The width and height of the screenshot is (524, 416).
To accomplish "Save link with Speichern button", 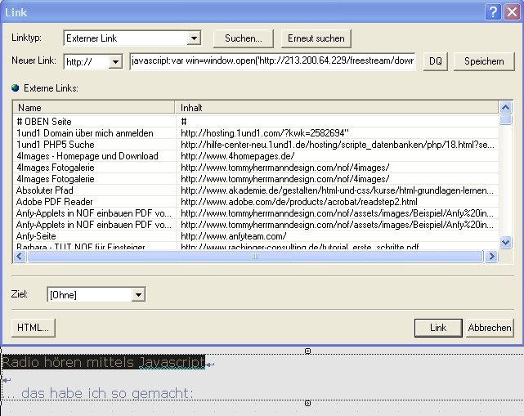I will [x=484, y=62].
